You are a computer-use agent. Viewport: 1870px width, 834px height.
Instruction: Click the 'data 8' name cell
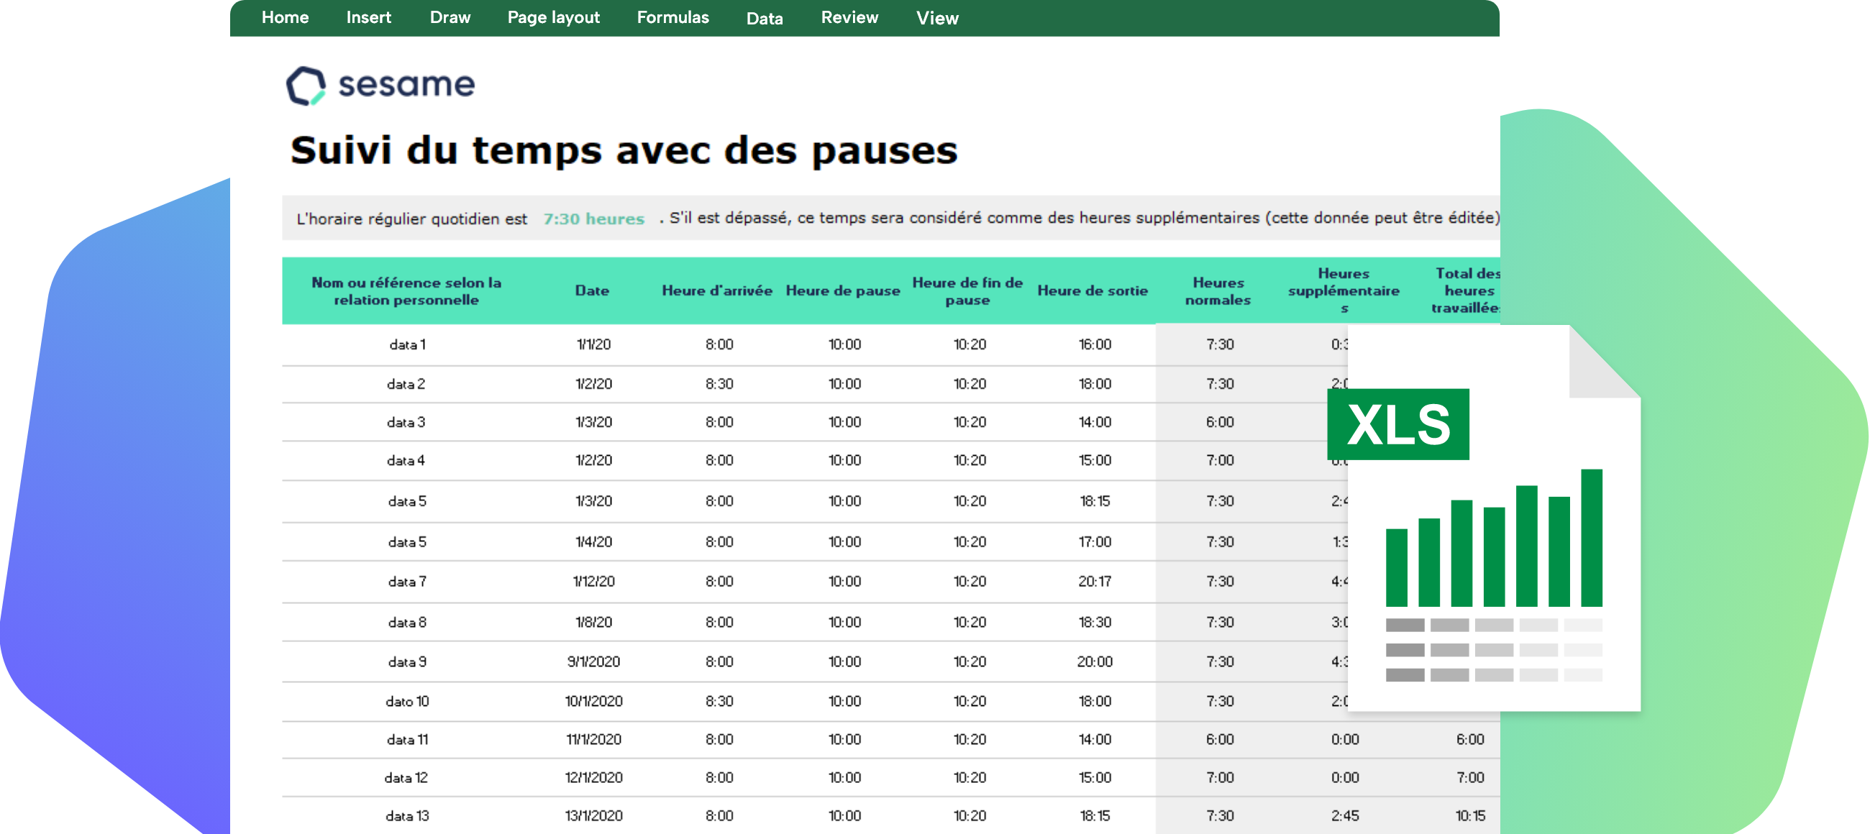(x=406, y=622)
